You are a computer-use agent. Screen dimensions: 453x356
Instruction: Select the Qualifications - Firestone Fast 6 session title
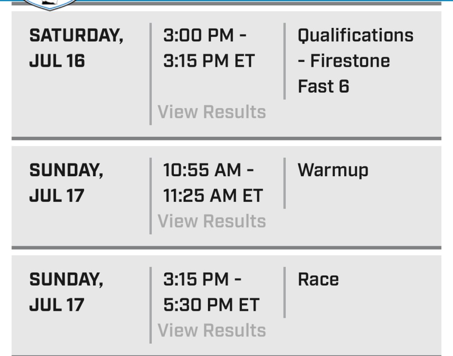(355, 61)
